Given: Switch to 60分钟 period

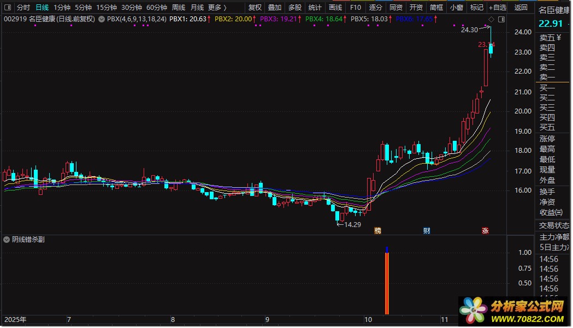Looking at the screenshot, I should point(157,7).
